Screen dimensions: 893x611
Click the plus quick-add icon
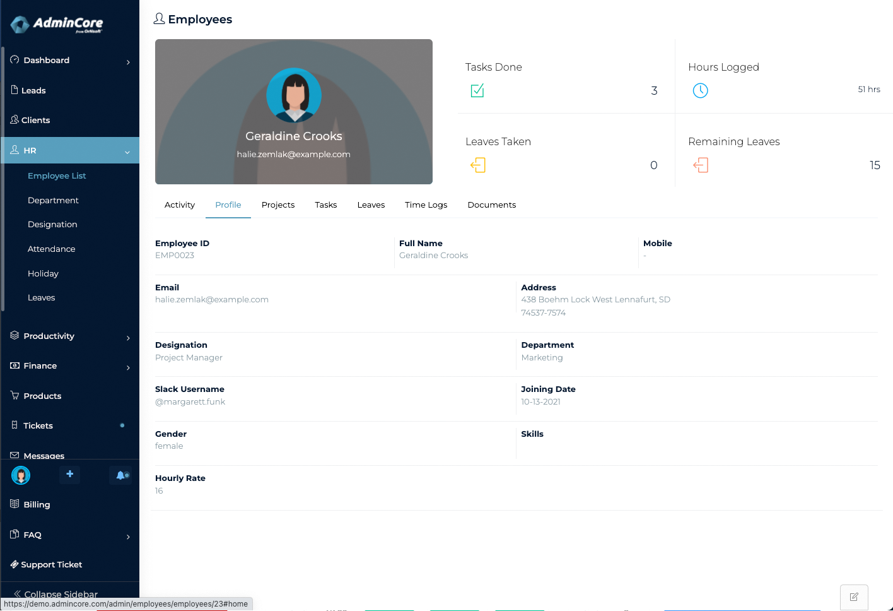(69, 474)
